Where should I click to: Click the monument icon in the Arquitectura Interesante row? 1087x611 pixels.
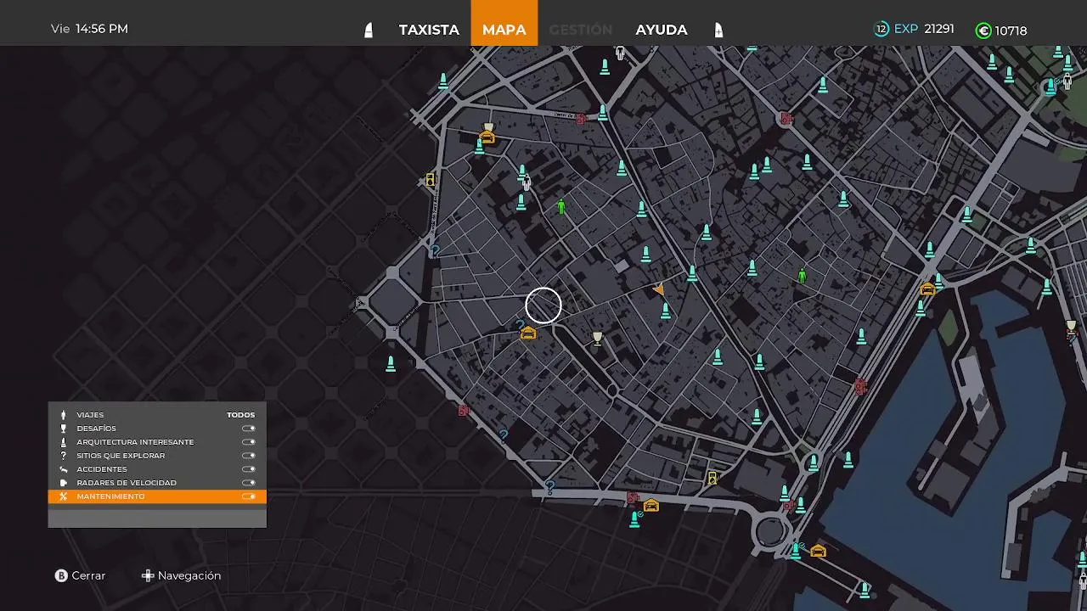point(63,442)
